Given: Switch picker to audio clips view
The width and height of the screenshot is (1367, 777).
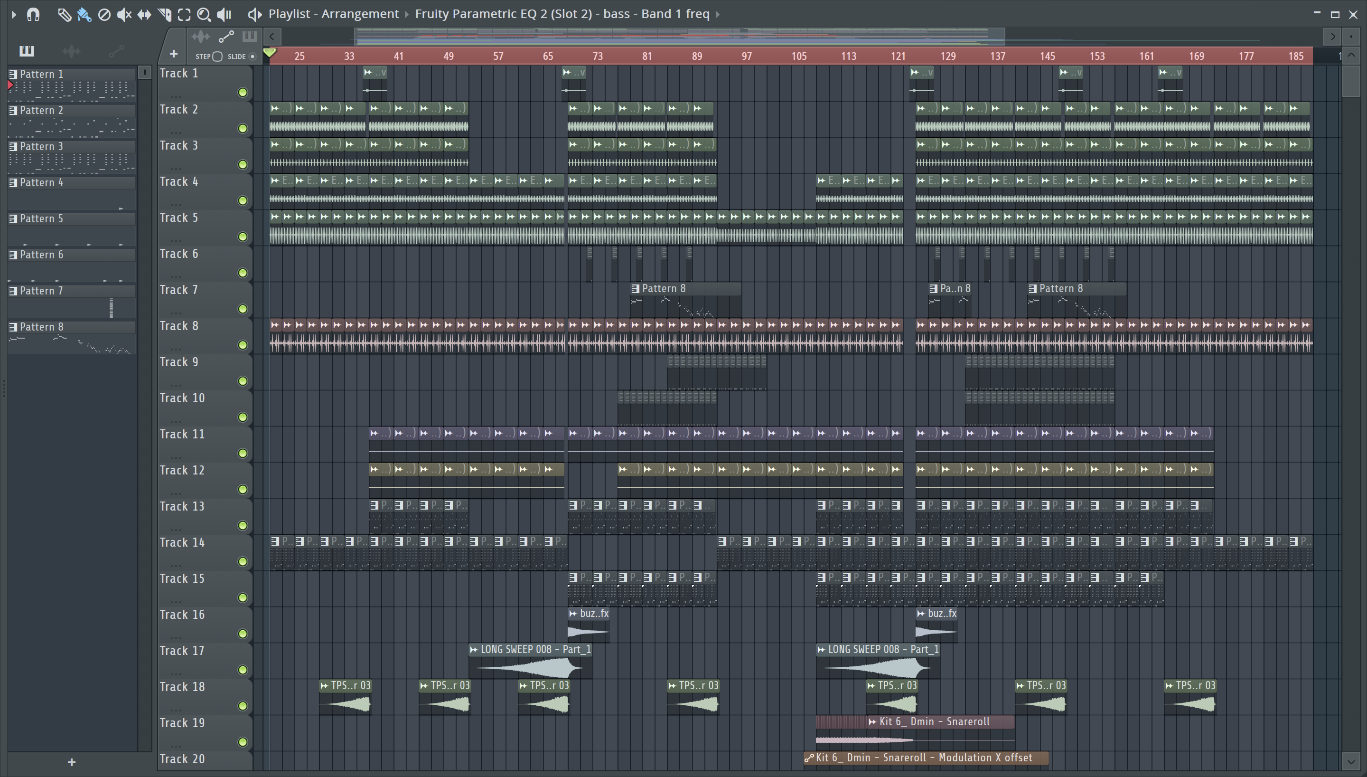Looking at the screenshot, I should pos(72,51).
